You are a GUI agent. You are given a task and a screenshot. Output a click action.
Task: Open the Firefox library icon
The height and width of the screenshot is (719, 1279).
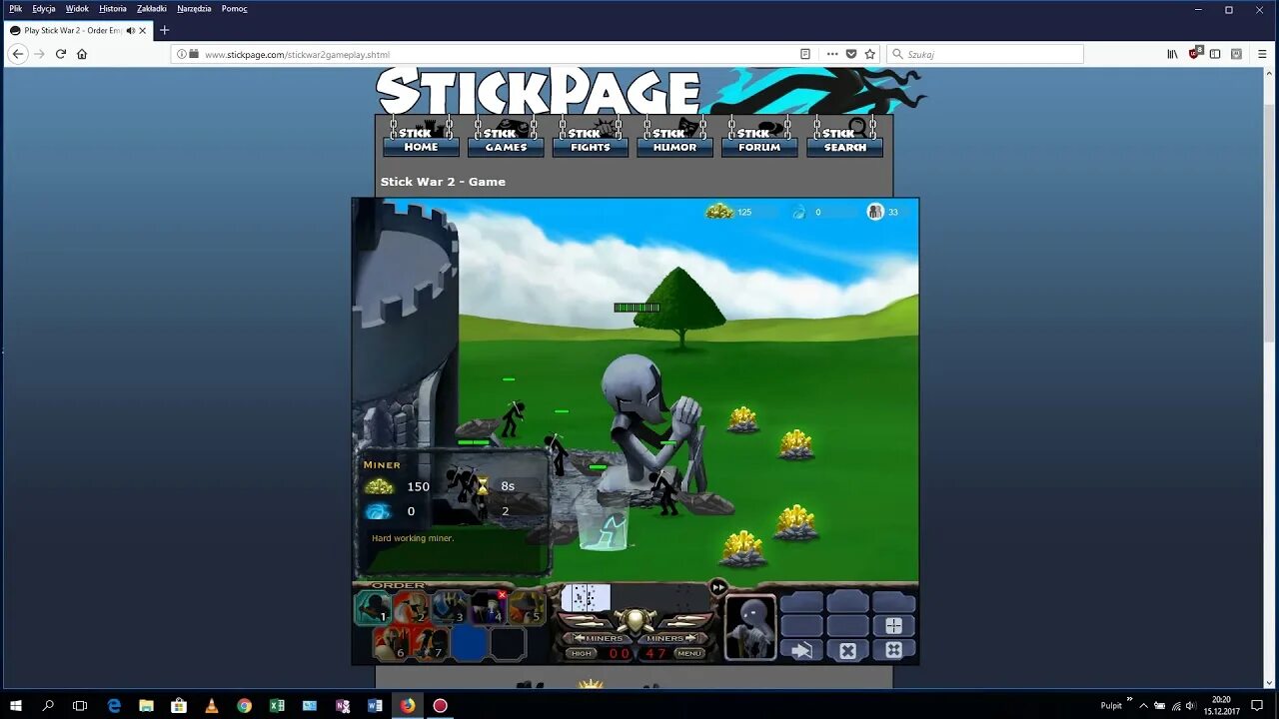(1173, 54)
